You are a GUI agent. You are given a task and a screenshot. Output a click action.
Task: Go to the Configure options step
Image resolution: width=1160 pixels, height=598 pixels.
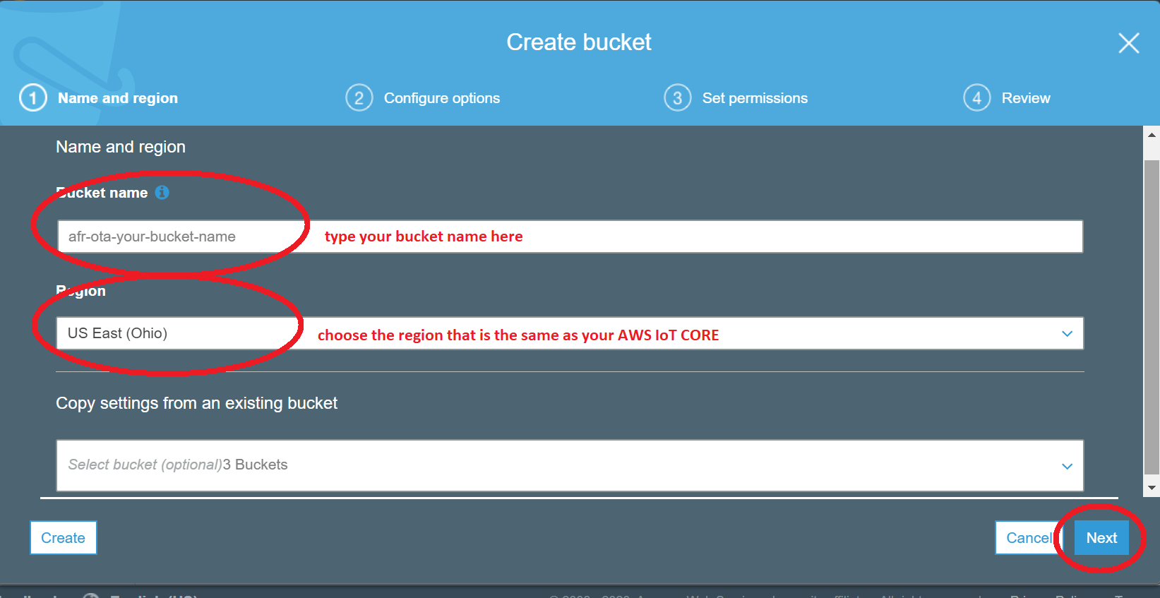click(442, 98)
